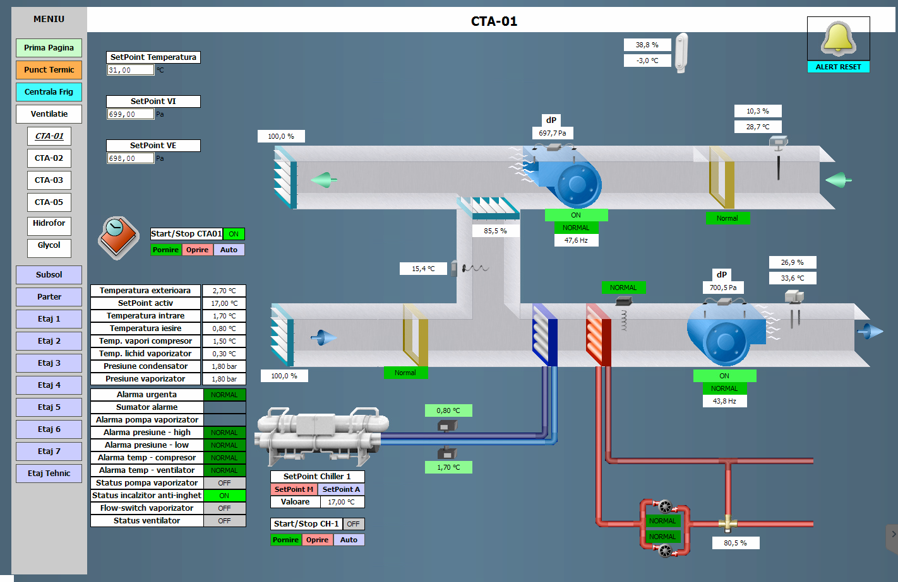Click the SetPoint Temperatura input field
The image size is (898, 582).
coord(131,70)
